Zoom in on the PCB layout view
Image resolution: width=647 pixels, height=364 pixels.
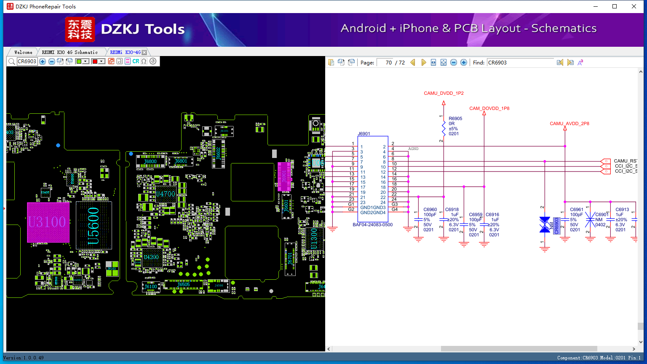[x=43, y=62]
